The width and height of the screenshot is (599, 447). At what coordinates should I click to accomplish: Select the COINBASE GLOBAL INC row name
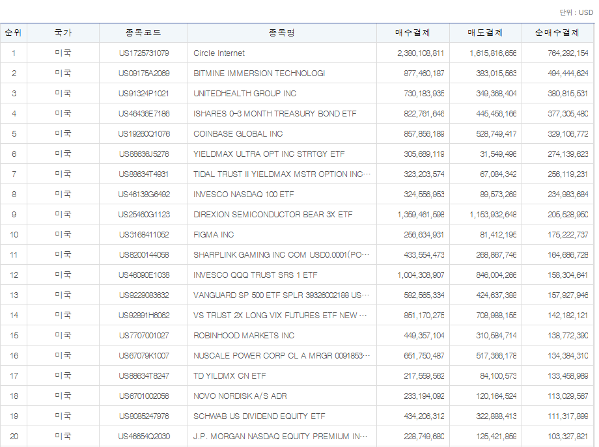[238, 134]
